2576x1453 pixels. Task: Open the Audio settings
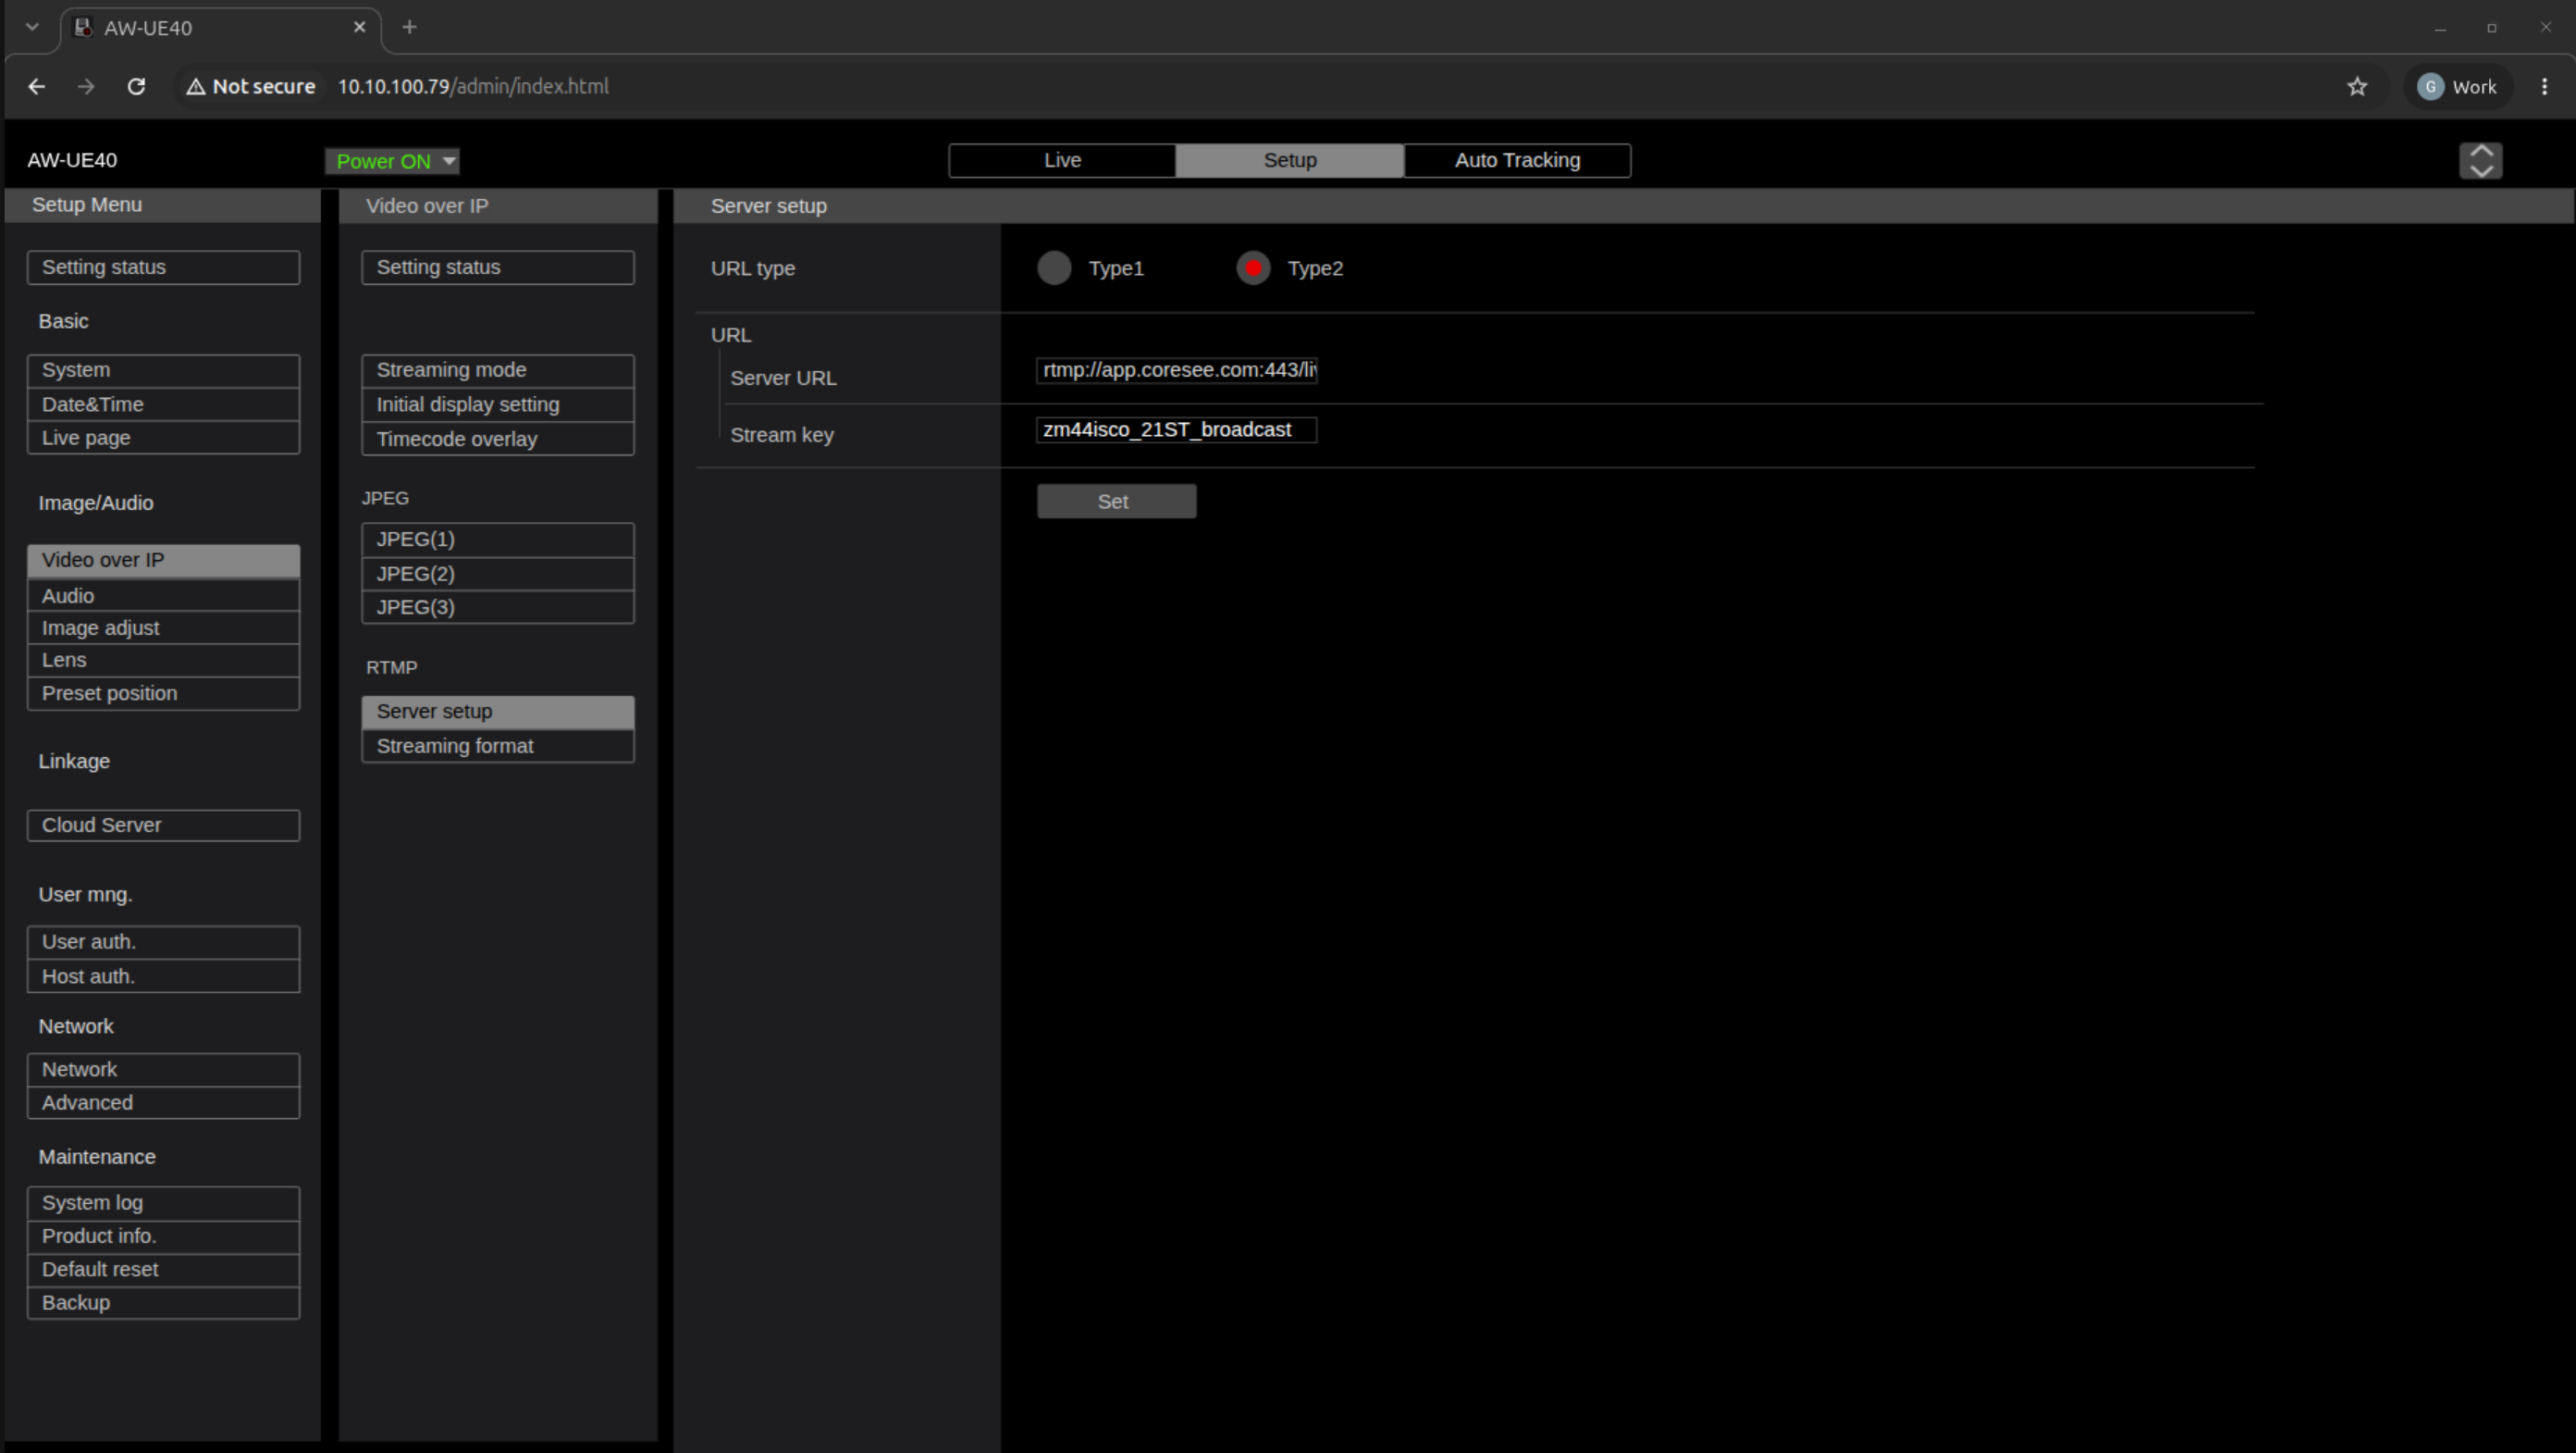click(x=163, y=595)
